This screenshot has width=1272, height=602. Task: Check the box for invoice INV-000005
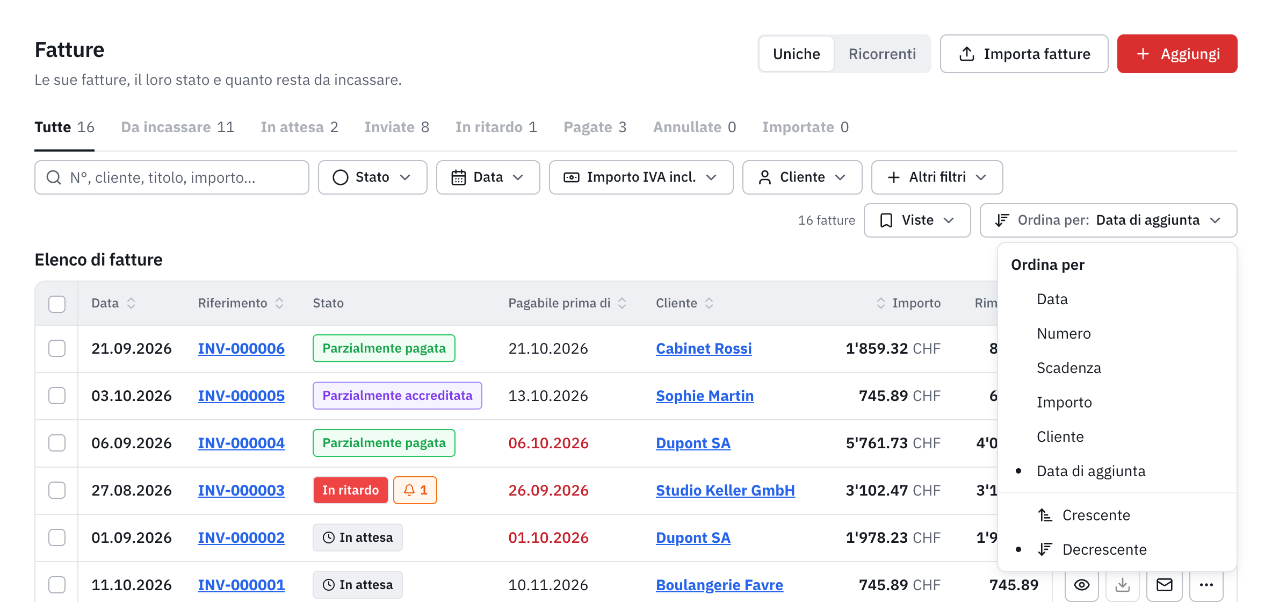coord(57,396)
